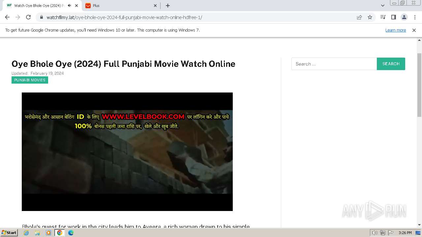Screen dimensions: 422x237
Task: Click the scrollbar up arrow
Action: (x=419, y=40)
